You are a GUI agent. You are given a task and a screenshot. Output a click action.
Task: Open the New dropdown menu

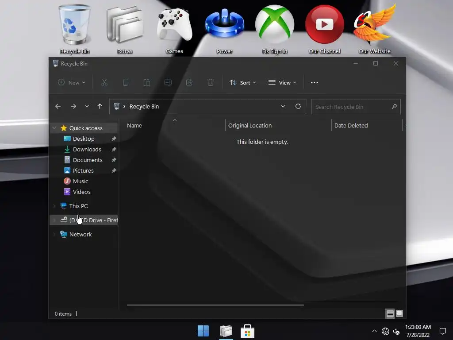(72, 83)
